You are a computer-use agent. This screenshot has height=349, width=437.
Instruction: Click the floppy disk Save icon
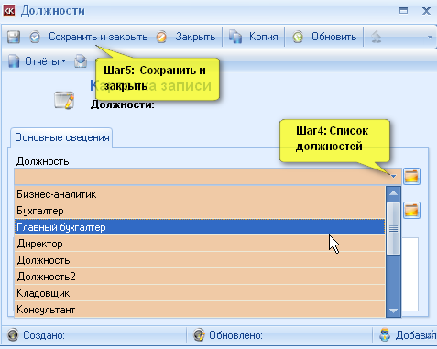click(14, 37)
